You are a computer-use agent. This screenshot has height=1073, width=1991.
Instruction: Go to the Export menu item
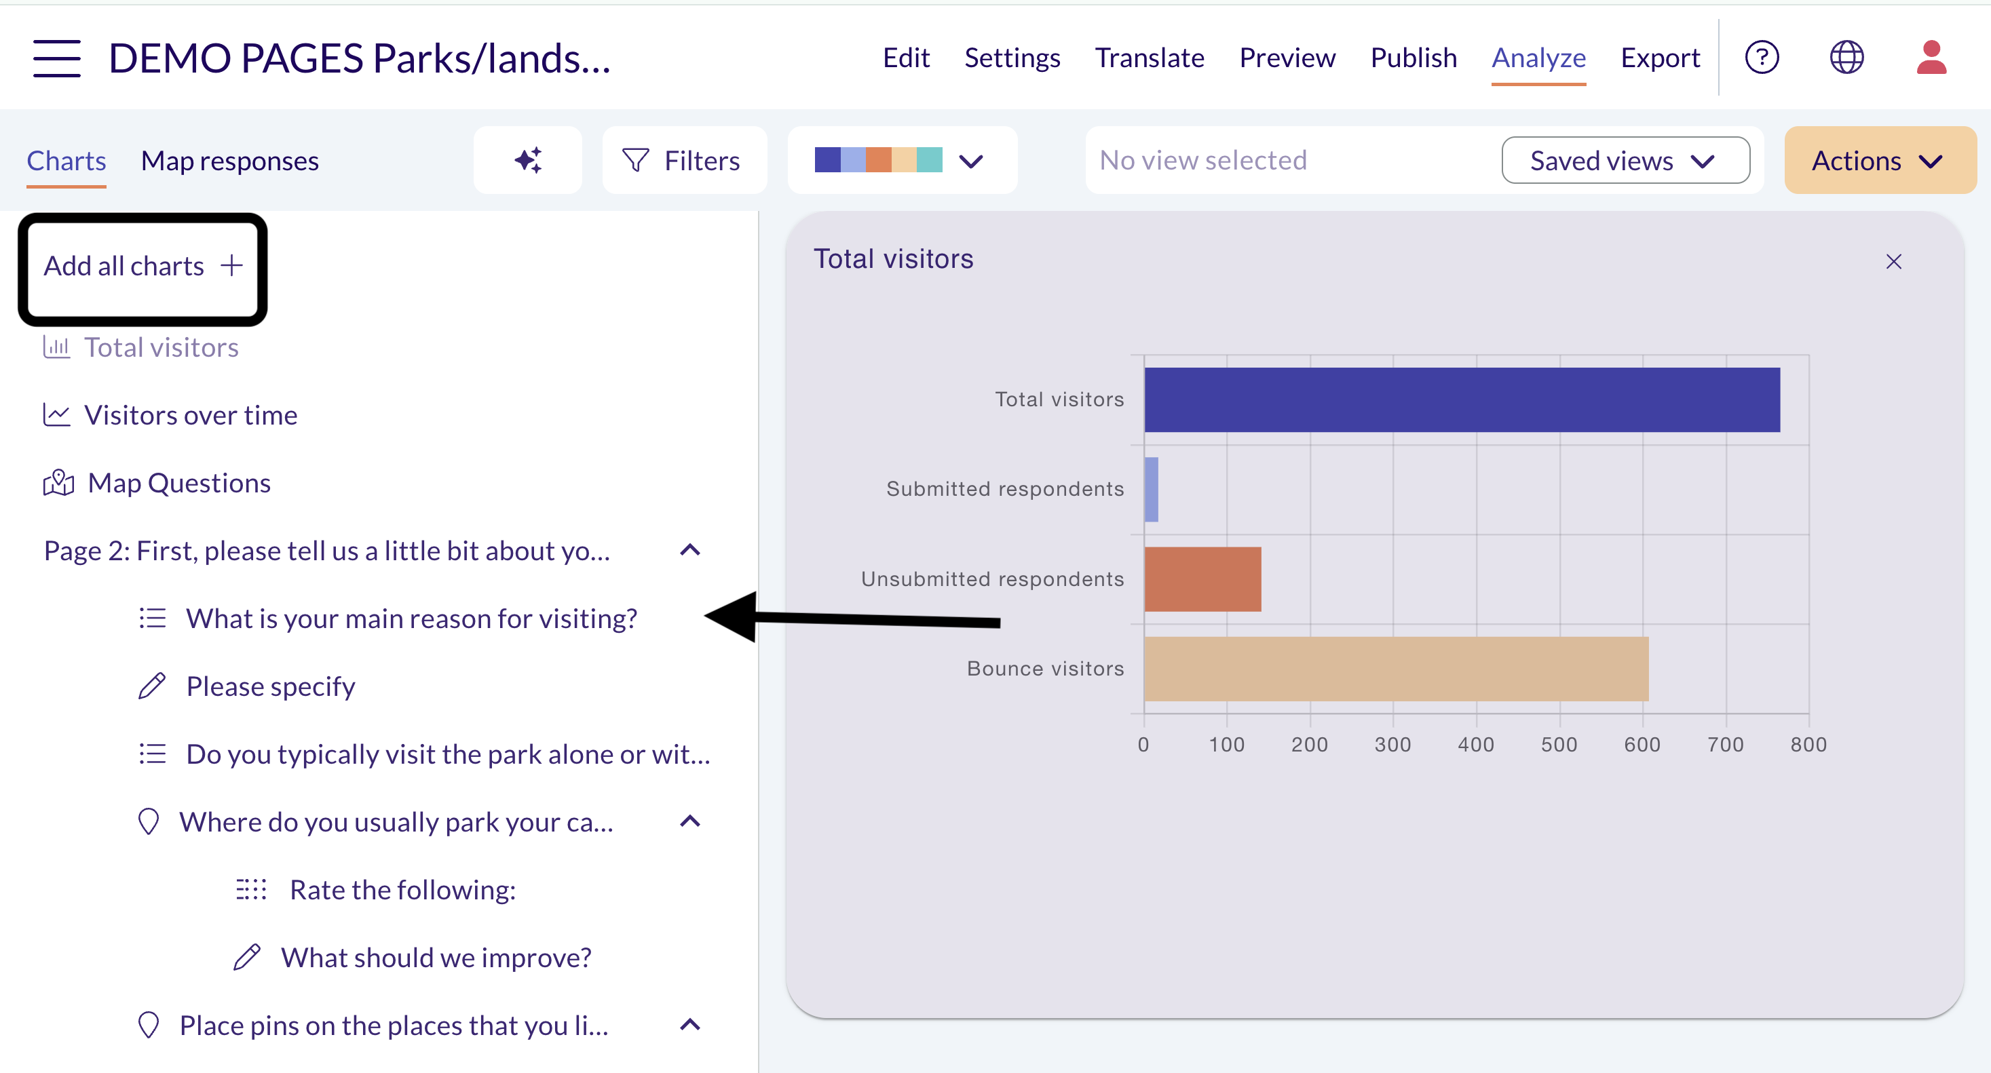(x=1661, y=58)
